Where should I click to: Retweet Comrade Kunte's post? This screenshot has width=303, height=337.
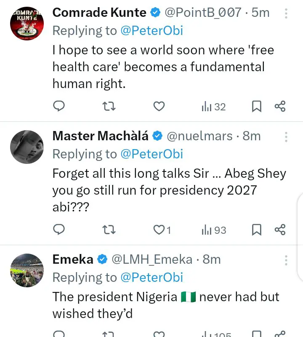click(109, 107)
